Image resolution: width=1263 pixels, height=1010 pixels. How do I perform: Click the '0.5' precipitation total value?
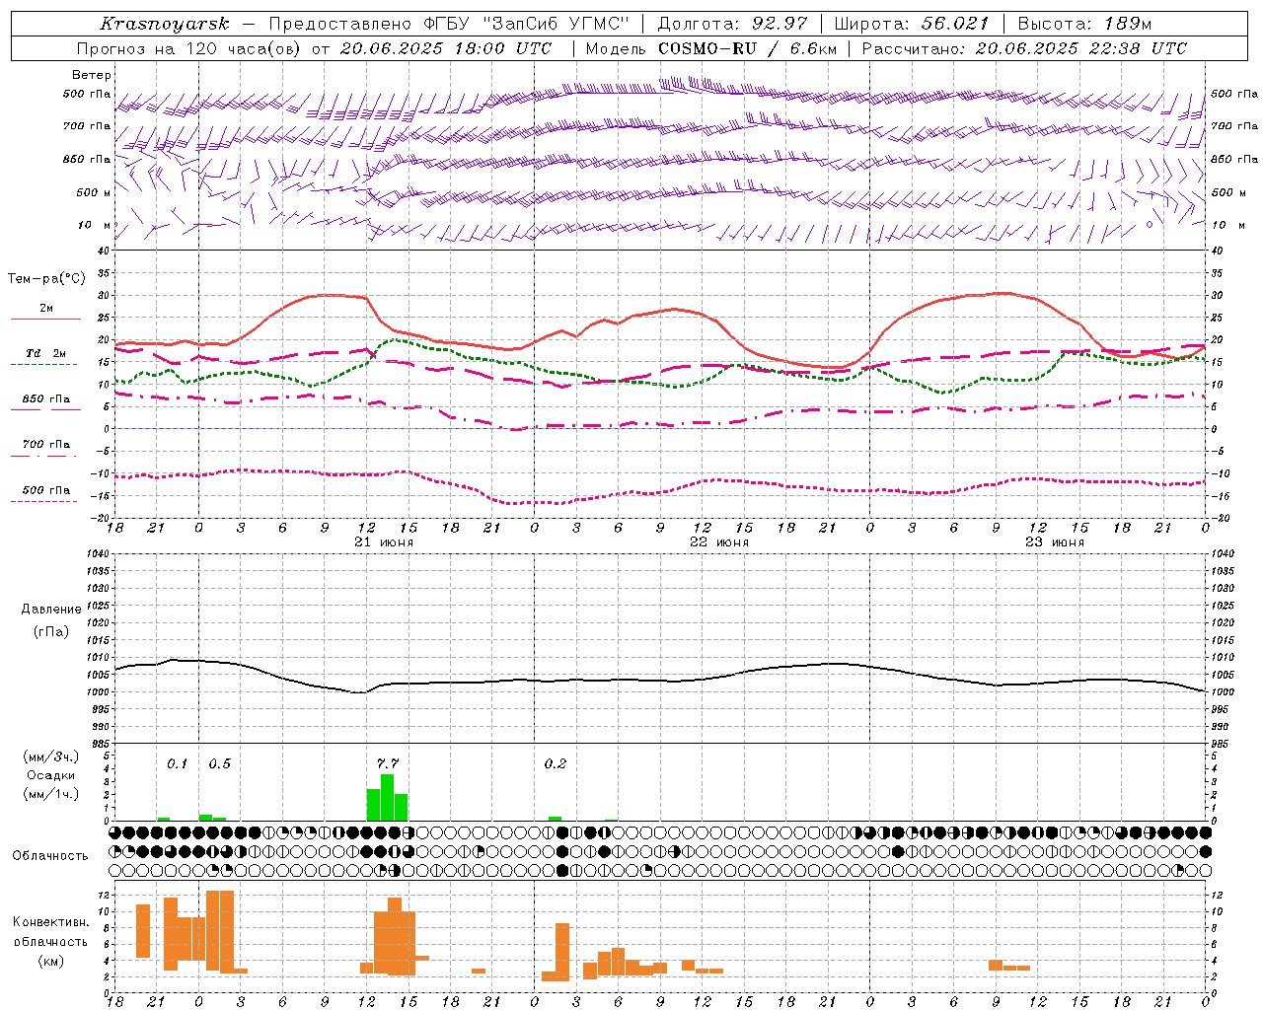(219, 763)
